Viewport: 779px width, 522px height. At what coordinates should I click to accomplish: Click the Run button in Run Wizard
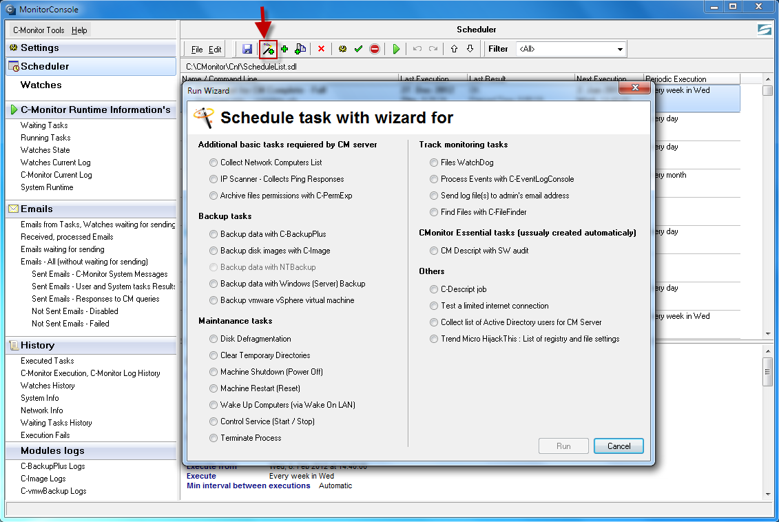[x=563, y=446]
